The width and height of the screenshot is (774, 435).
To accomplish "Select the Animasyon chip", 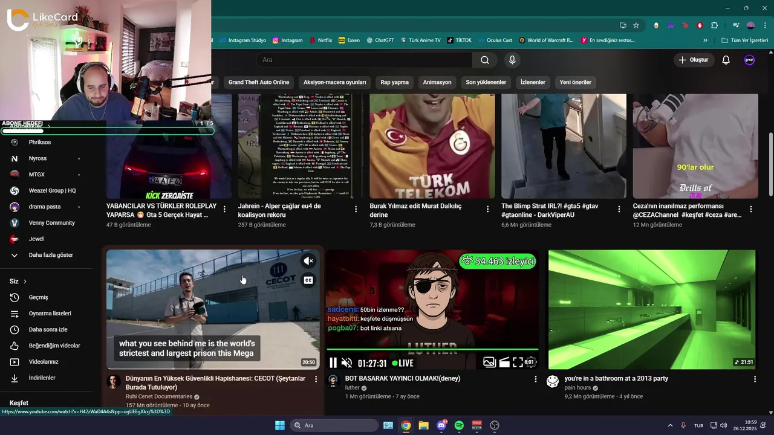I will pos(437,82).
